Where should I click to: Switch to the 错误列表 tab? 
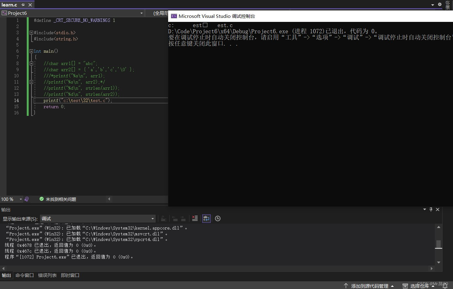coord(47,275)
